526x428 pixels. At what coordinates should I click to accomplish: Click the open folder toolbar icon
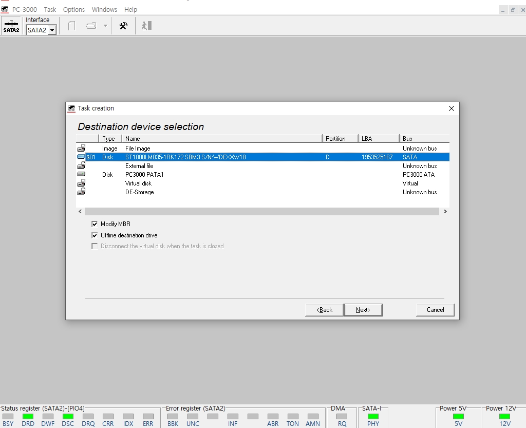(91, 26)
